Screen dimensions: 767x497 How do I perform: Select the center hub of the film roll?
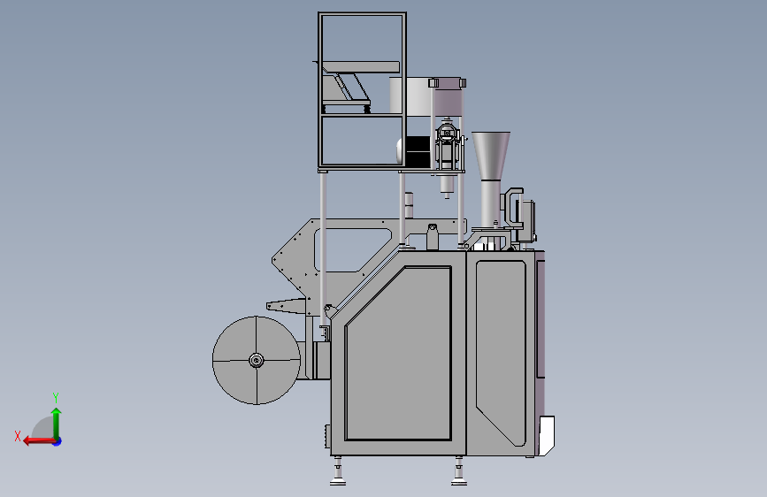tap(257, 361)
